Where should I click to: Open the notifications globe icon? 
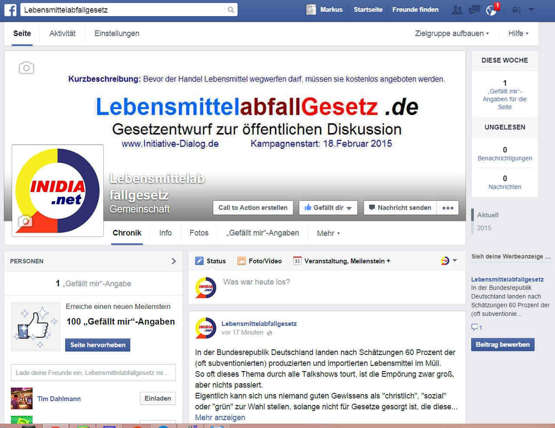pyautogui.click(x=491, y=10)
